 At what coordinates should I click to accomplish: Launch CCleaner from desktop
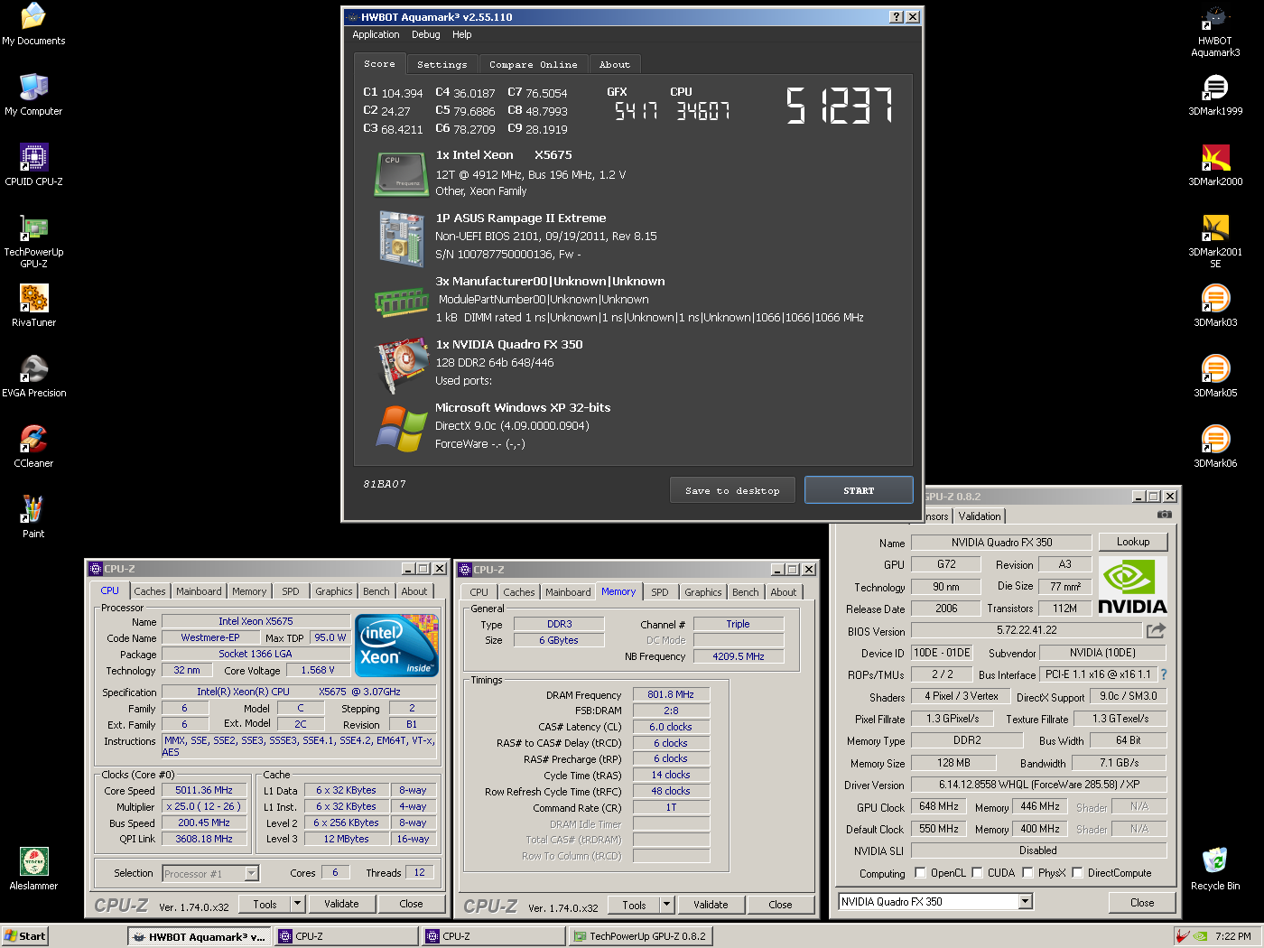(33, 447)
